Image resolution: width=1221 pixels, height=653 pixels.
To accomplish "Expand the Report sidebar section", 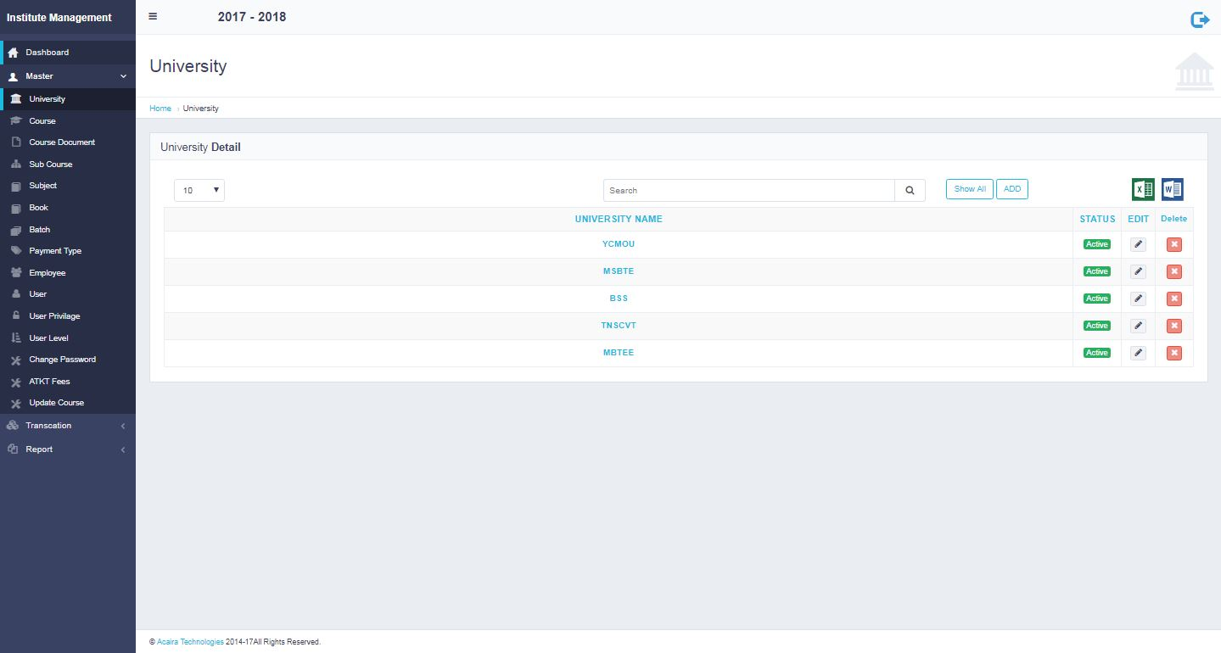I will click(68, 449).
